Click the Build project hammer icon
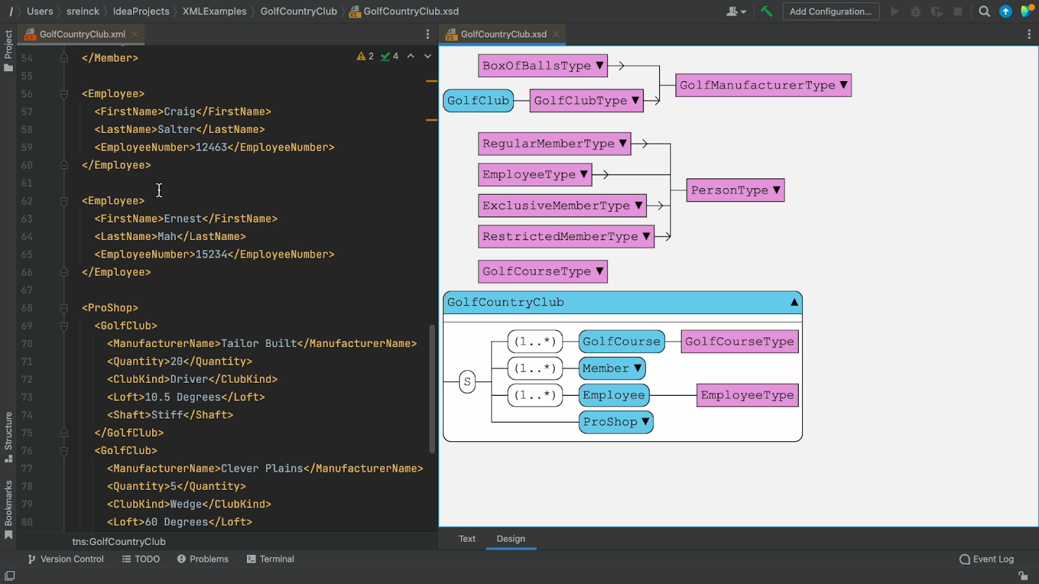 coord(767,11)
